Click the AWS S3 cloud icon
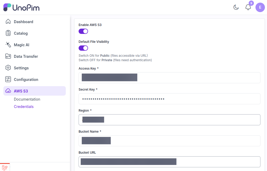Image resolution: width=267 pixels, height=171 pixels. click(8, 91)
